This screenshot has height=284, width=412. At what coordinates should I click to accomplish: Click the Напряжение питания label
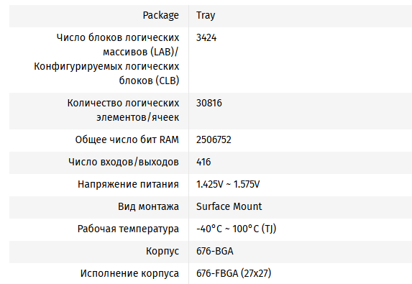128,184
